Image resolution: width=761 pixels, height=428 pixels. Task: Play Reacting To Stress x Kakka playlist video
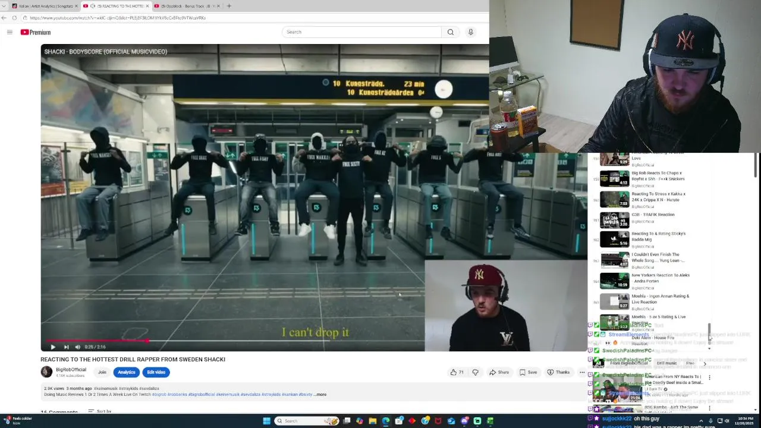coord(643,199)
